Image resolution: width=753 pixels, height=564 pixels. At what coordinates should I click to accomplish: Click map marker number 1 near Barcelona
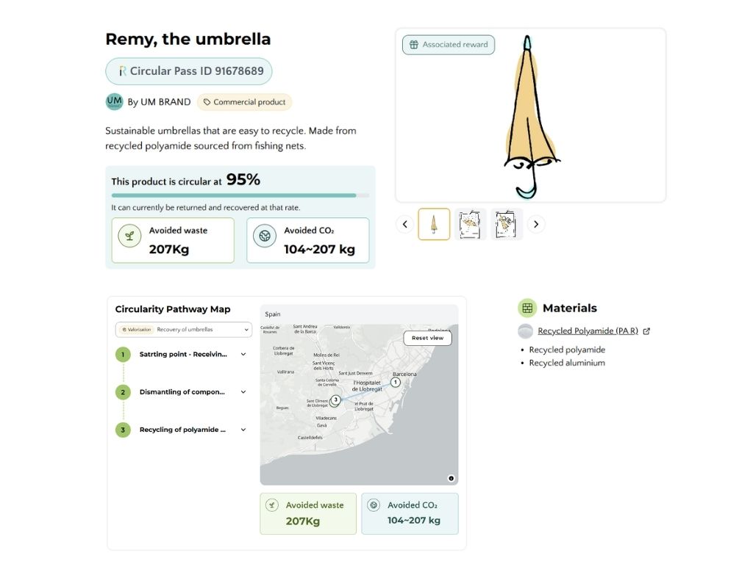[x=395, y=382]
